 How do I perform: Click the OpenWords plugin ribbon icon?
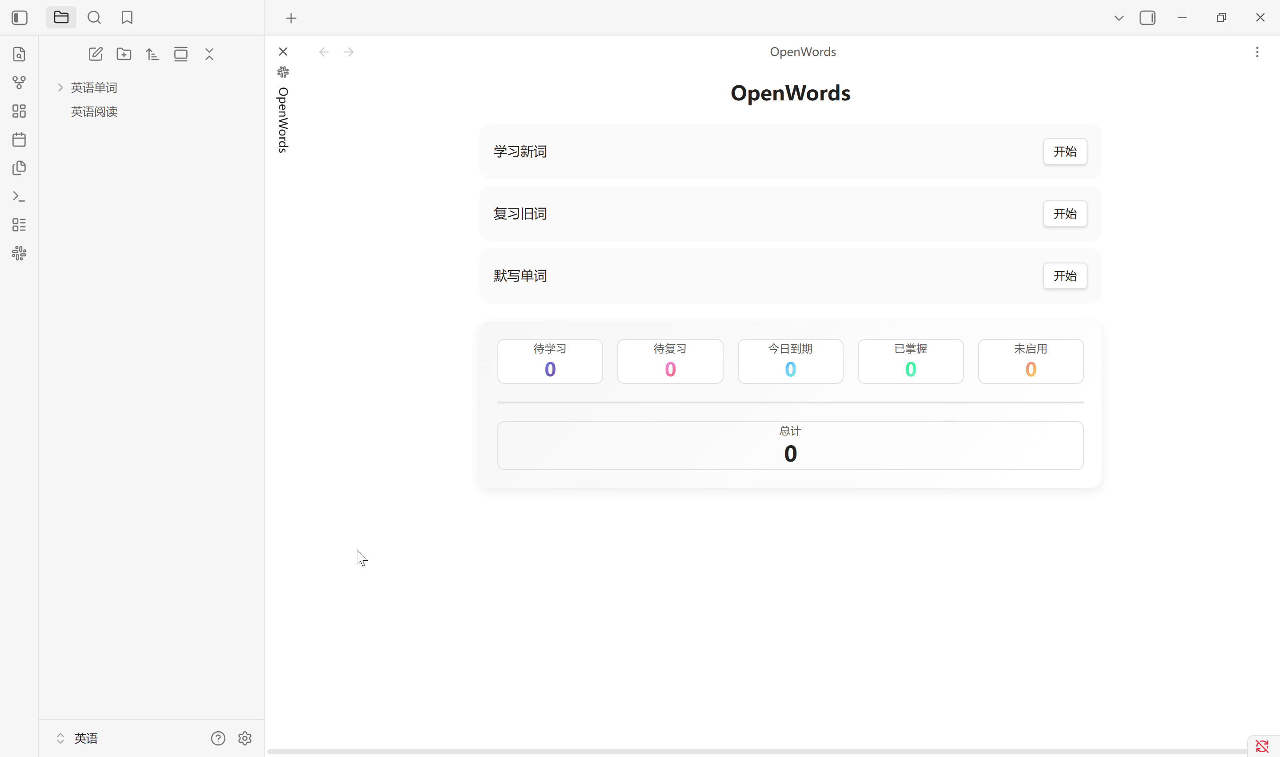[x=19, y=253]
